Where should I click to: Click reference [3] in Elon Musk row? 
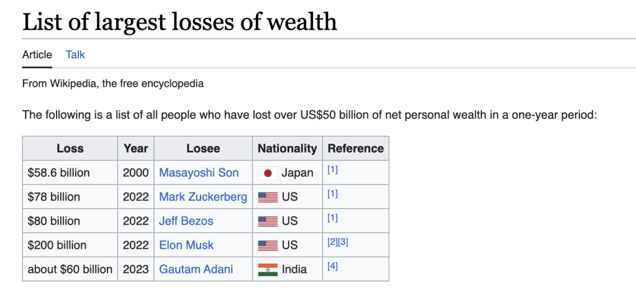(x=343, y=242)
